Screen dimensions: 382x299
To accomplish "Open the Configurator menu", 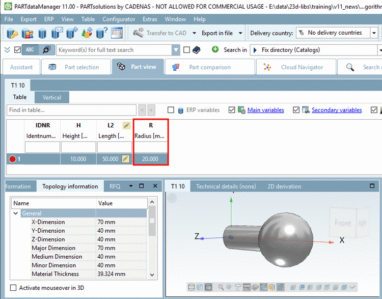I will 119,19.
